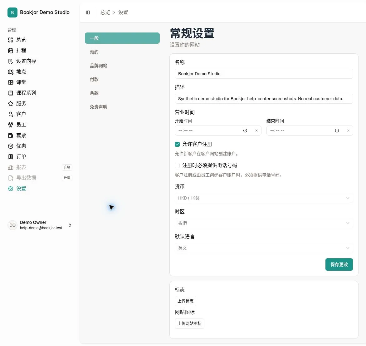Viewport: 366px width, 346px height.
Task: Expand the Demo Owner account switcher arrows
Action: coord(70,225)
